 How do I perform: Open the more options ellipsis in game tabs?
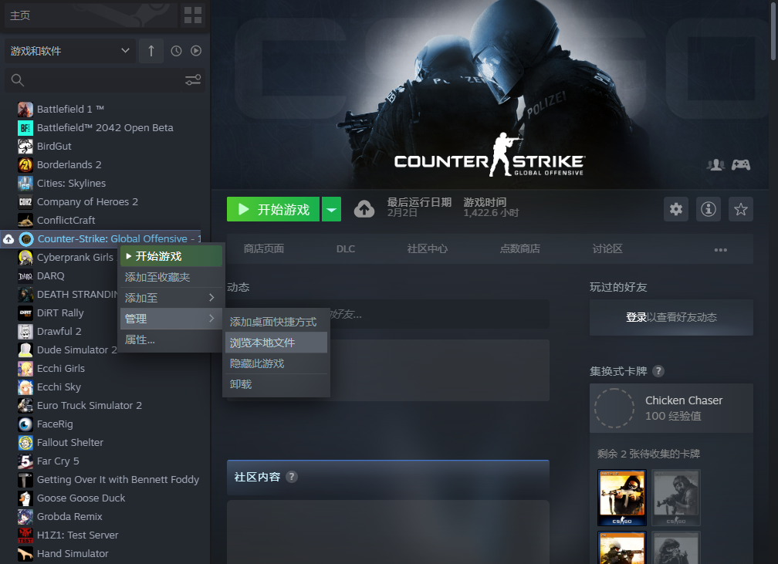(x=720, y=249)
